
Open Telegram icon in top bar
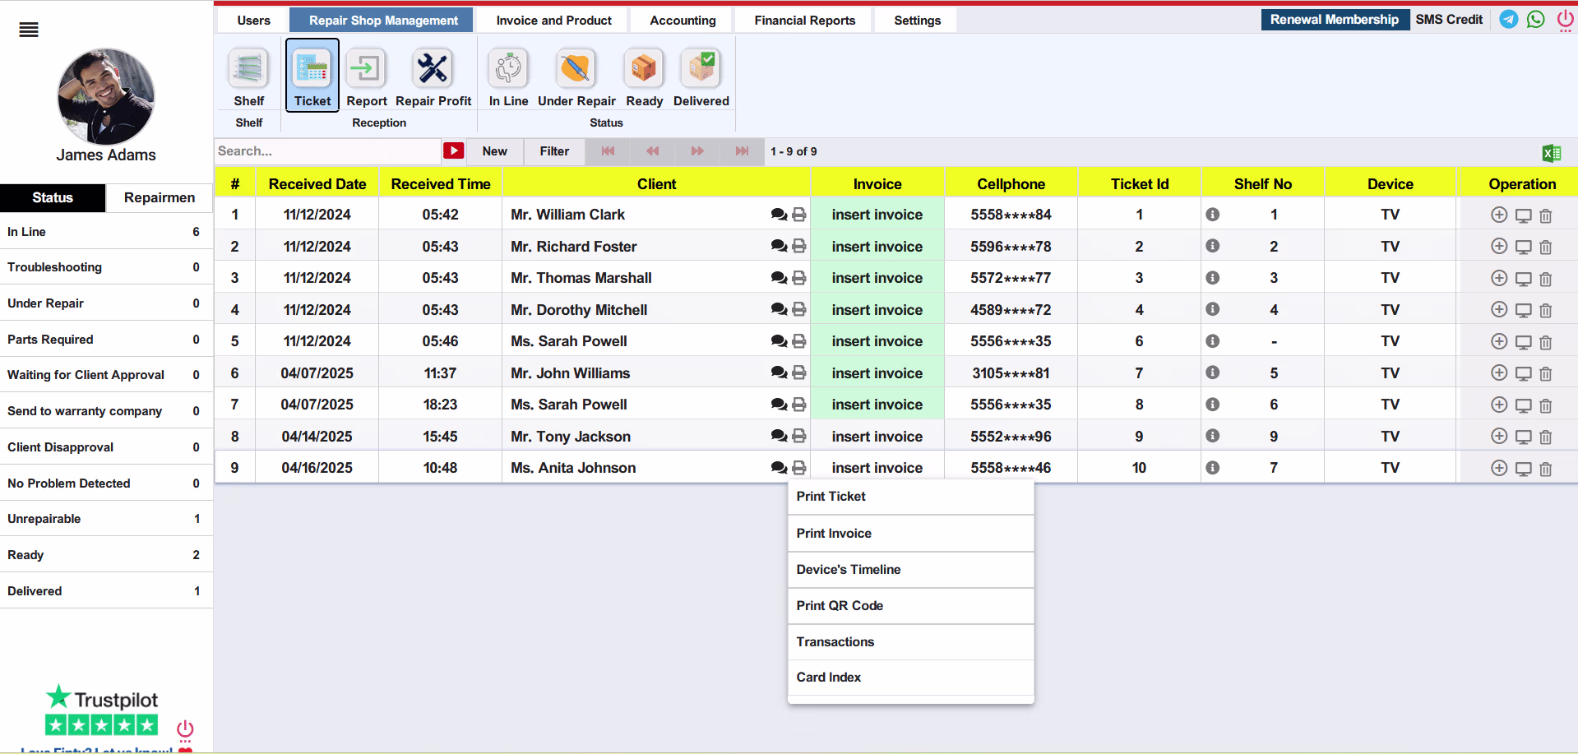pos(1508,19)
